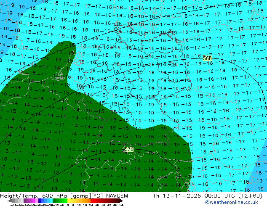The image size is (267, 206).
Task: Click the dark purple swatch in the legend
Action: coord(25,201)
